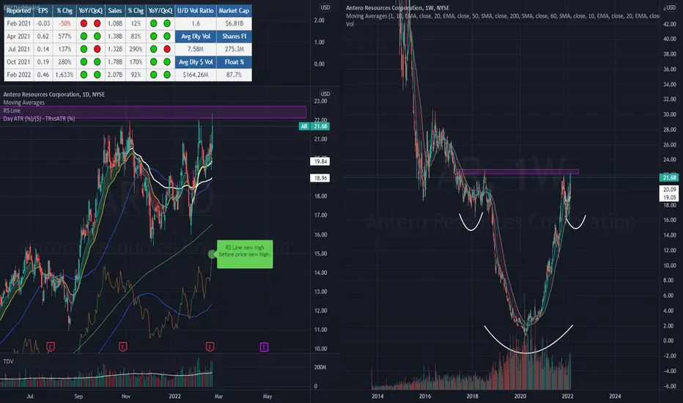Click the RS Line indicator legend
The width and height of the screenshot is (683, 403).
(x=12, y=111)
